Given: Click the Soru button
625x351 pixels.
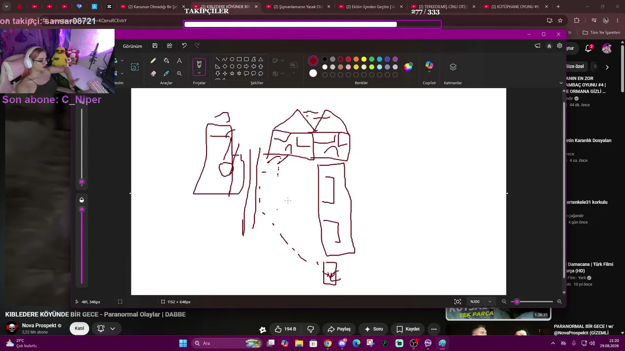Looking at the screenshot, I should pyautogui.click(x=374, y=329).
